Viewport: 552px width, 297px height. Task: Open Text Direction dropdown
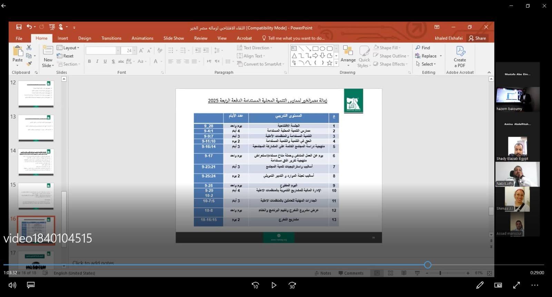point(255,48)
